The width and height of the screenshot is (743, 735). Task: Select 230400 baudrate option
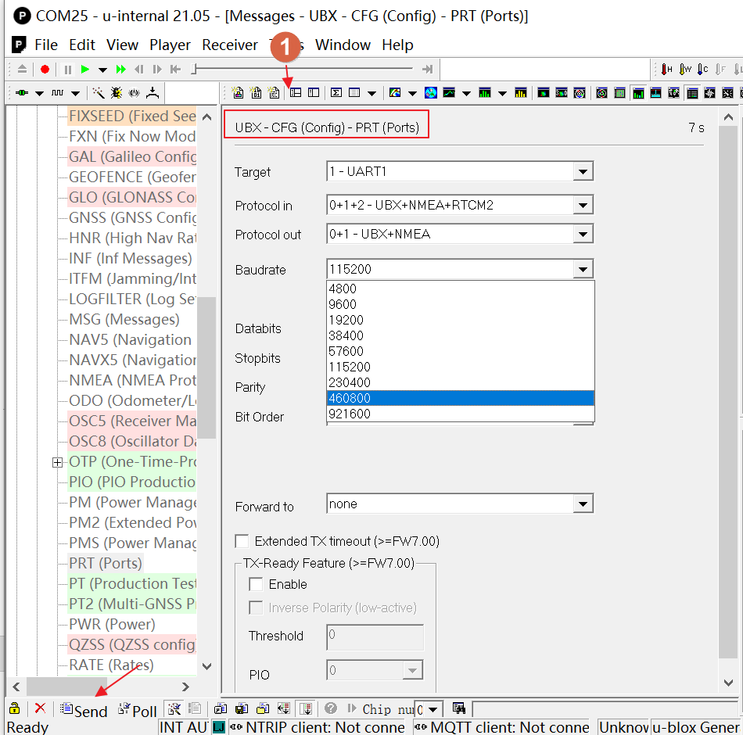click(x=460, y=382)
